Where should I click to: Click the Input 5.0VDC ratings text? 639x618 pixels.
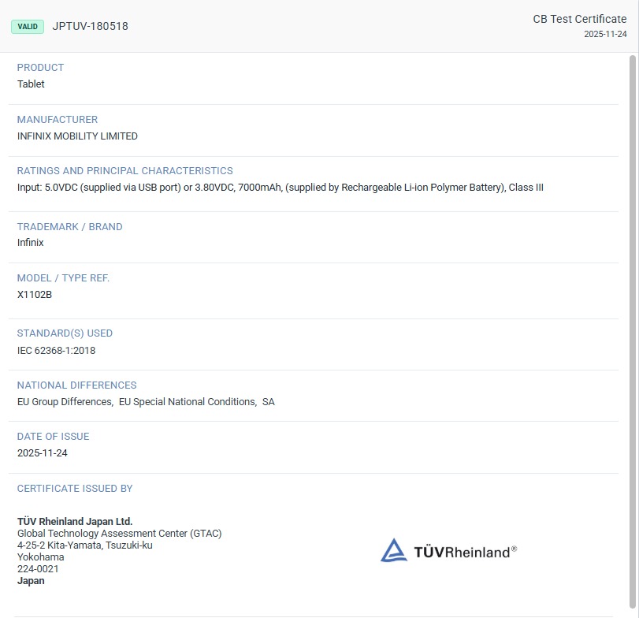click(280, 188)
